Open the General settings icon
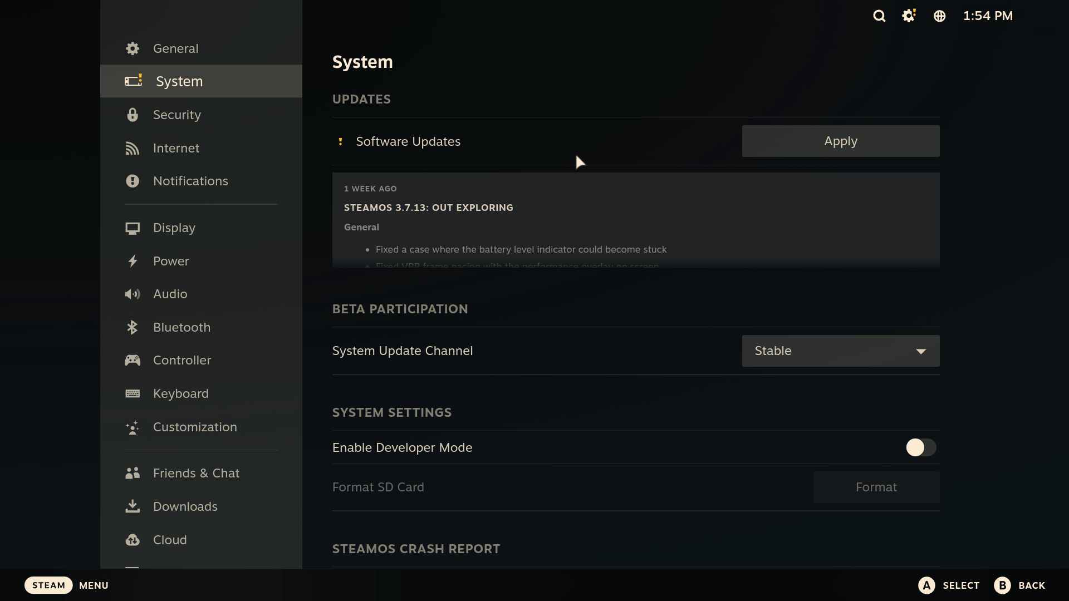This screenshot has height=601, width=1069. point(133,48)
